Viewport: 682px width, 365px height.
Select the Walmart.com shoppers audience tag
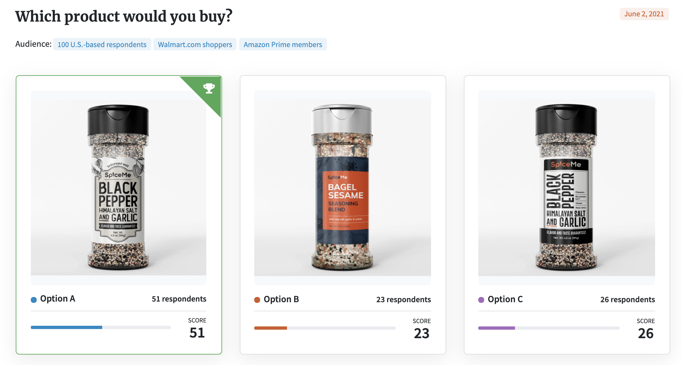pyautogui.click(x=195, y=44)
